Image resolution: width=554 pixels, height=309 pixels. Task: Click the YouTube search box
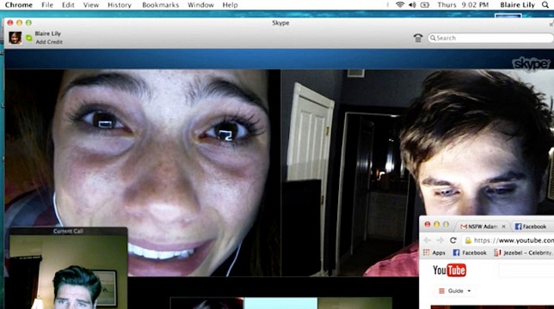(526, 270)
